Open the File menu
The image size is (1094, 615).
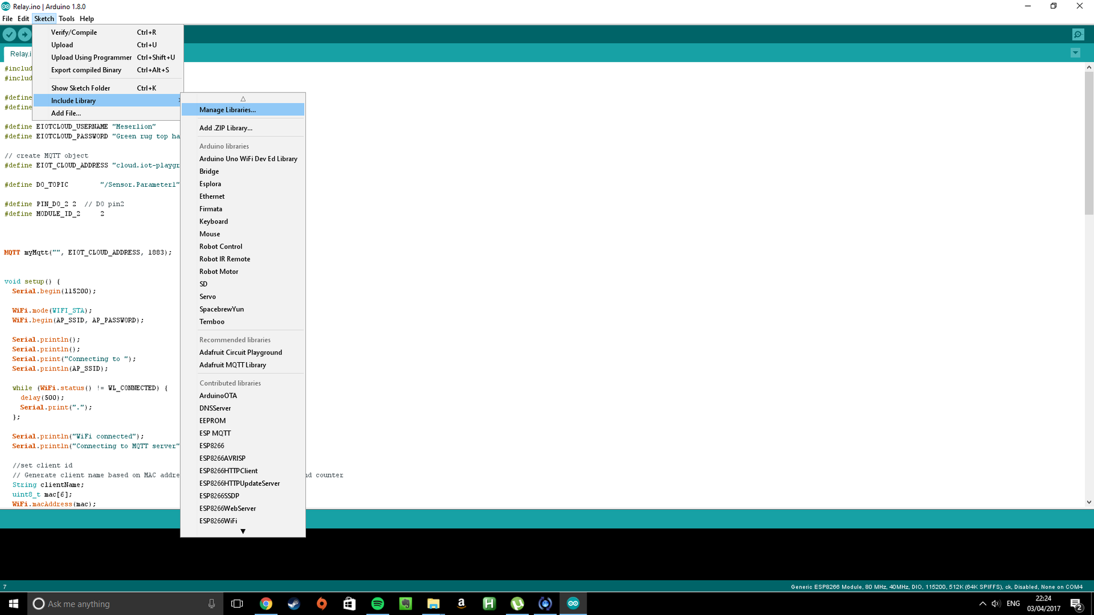7,19
